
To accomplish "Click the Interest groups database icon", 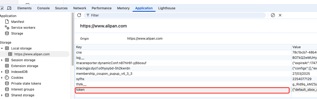I will (x=7, y=89).
